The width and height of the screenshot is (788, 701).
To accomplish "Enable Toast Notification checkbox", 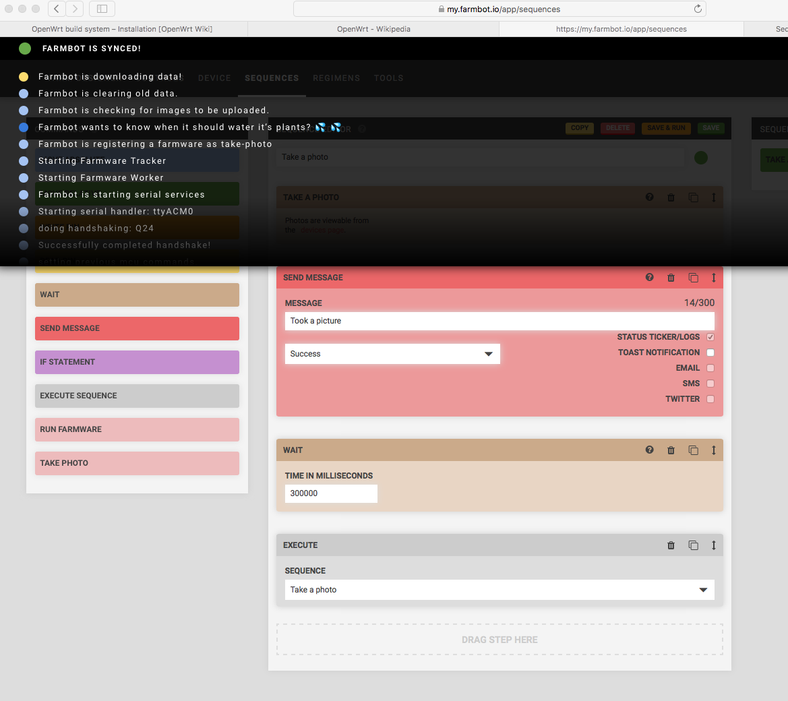I will 710,353.
